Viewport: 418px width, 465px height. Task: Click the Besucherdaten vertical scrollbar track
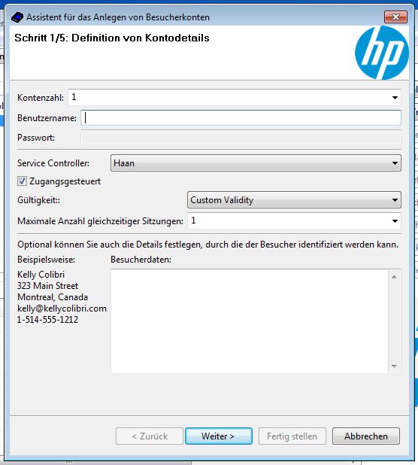[x=394, y=321]
